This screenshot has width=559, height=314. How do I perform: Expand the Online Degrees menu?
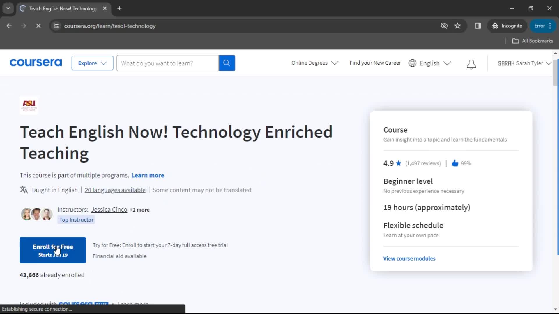click(x=315, y=63)
